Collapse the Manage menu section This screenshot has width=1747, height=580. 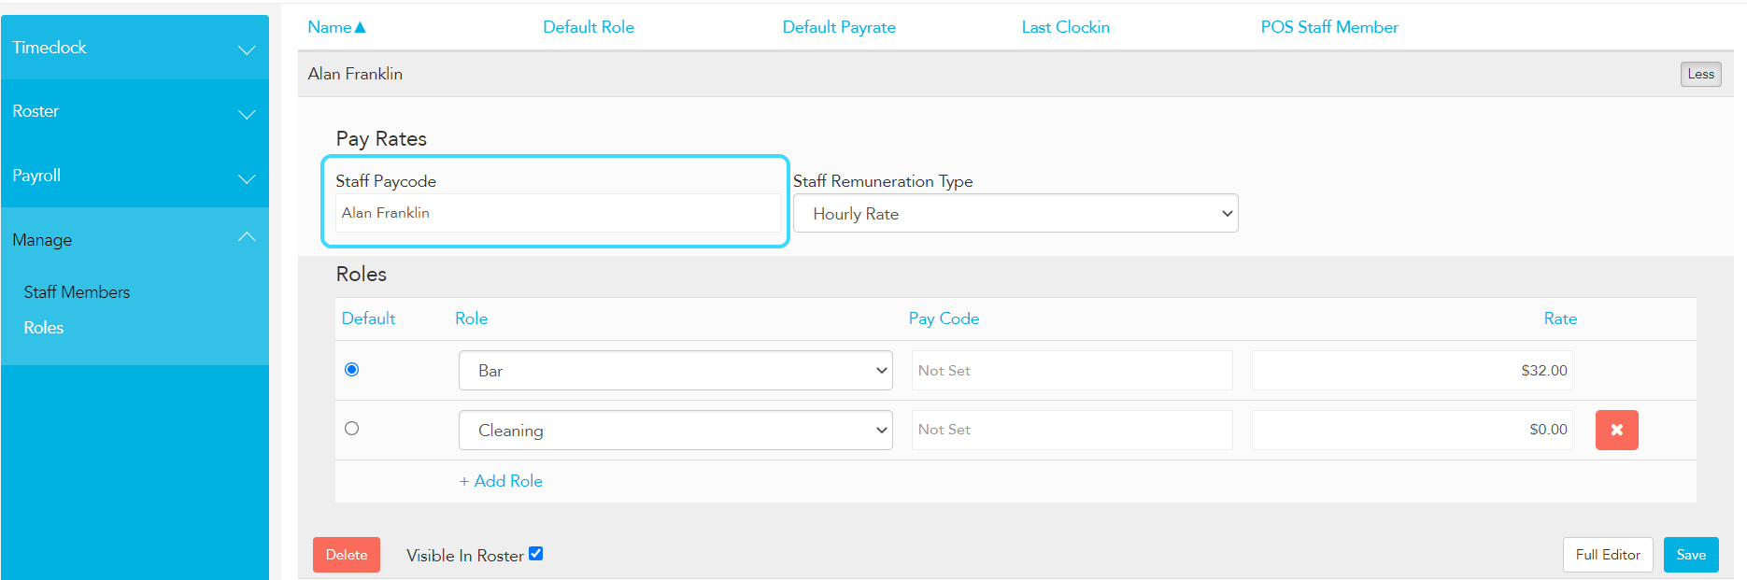click(135, 239)
